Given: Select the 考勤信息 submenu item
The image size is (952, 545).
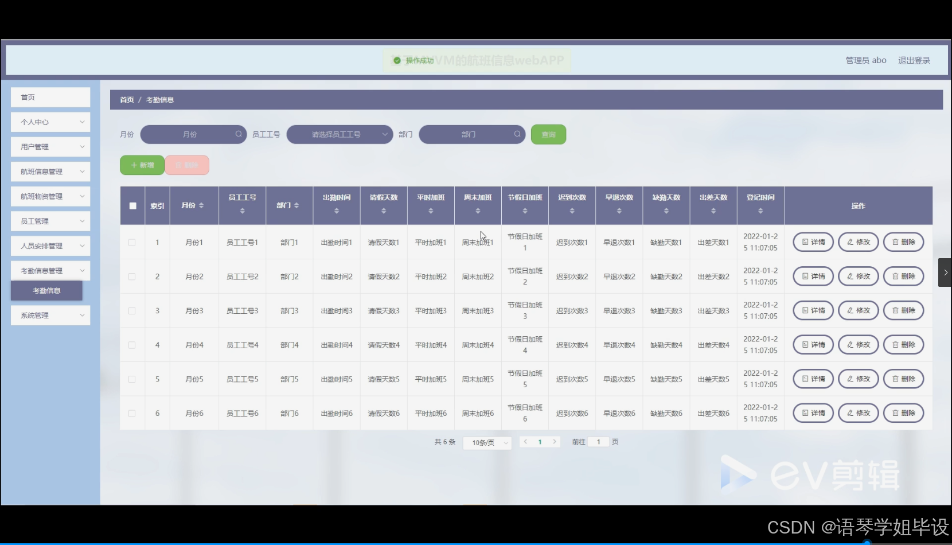Looking at the screenshot, I should tap(46, 290).
